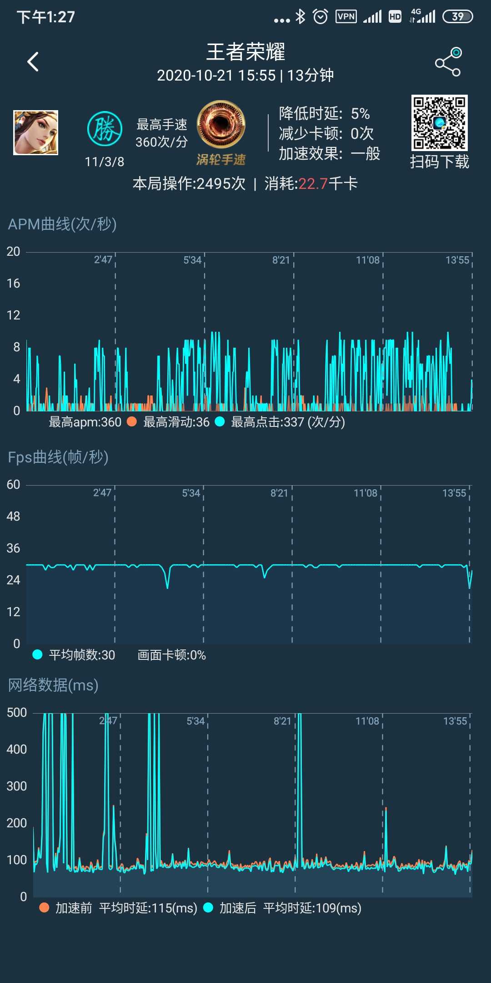Tap the 降低时延: 5% stat
Screen dimensions: 491x983
pos(324,113)
